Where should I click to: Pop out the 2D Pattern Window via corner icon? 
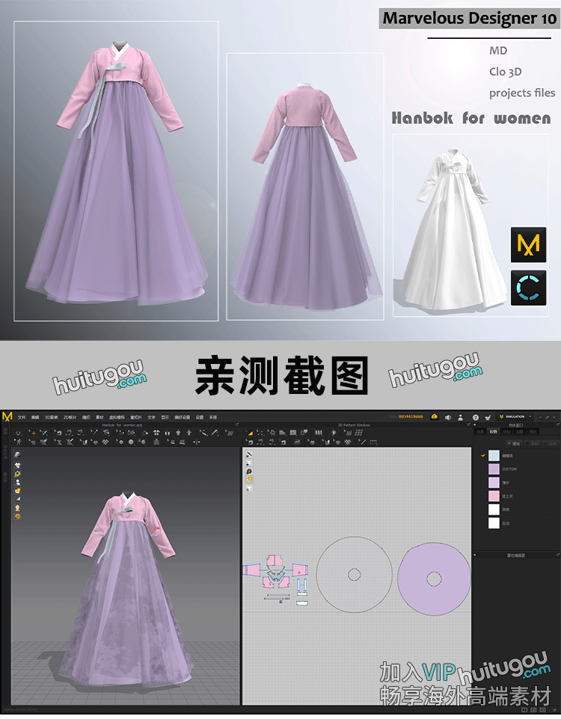click(467, 425)
